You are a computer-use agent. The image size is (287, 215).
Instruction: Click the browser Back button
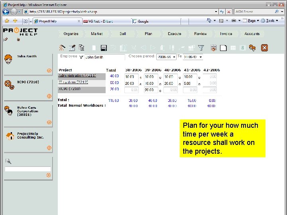(6, 12)
